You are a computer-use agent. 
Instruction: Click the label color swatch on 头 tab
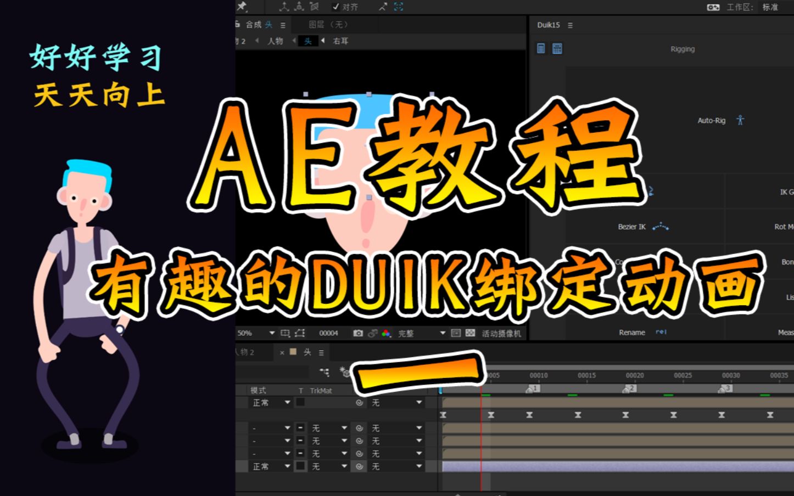click(293, 353)
